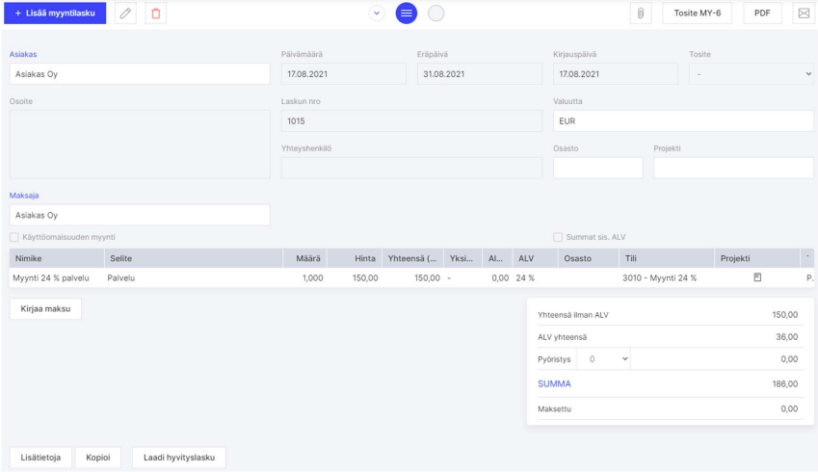This screenshot has width=818, height=472.
Task: Click ALV yhteensä value 36,00
Action: point(787,337)
